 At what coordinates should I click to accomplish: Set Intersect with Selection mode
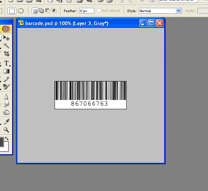(x=54, y=11)
